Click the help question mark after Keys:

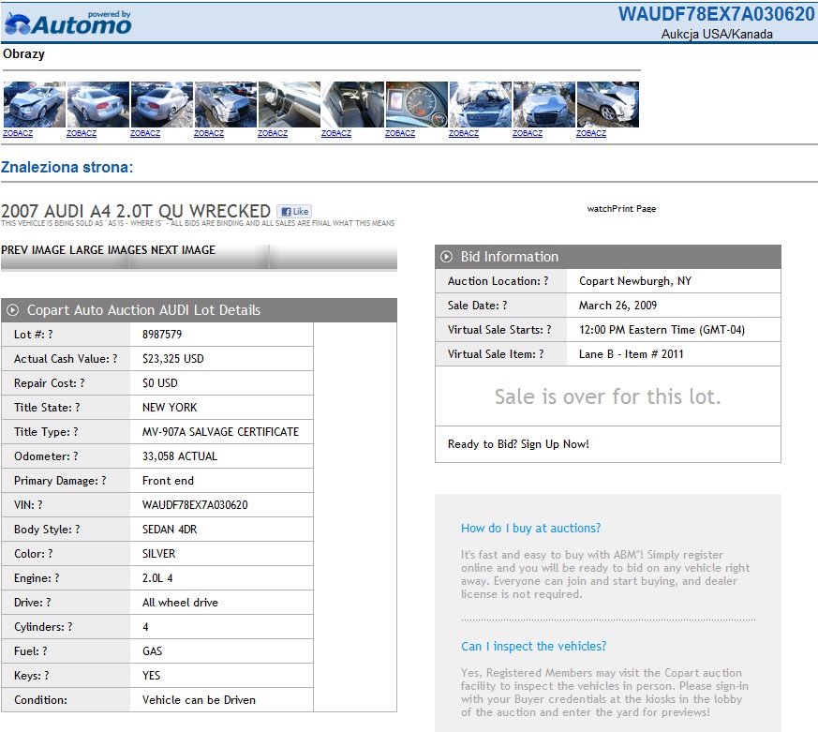47,676
